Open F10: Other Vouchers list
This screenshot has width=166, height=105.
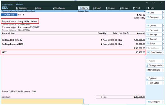point(154,53)
